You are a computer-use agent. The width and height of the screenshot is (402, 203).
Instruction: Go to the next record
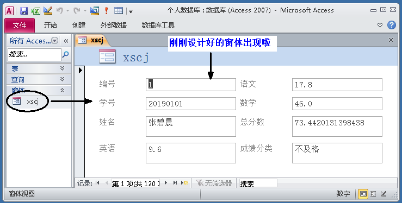point(166,183)
